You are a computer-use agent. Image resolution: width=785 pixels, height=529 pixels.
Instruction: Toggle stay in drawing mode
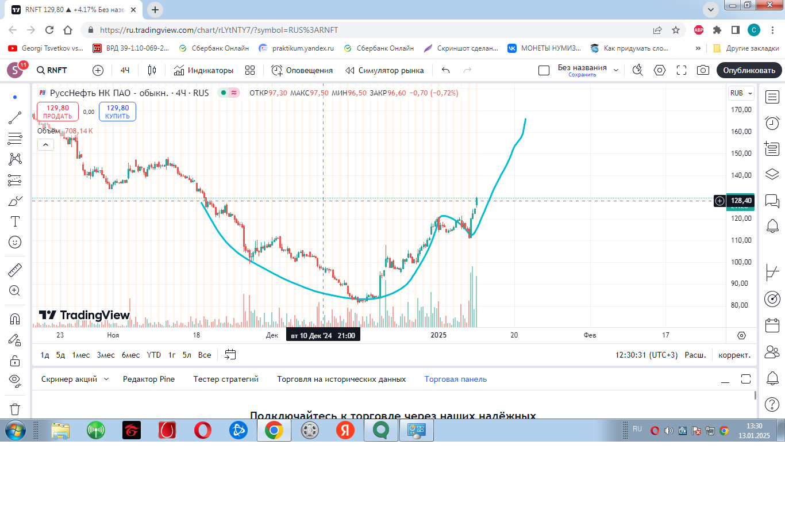click(15, 340)
